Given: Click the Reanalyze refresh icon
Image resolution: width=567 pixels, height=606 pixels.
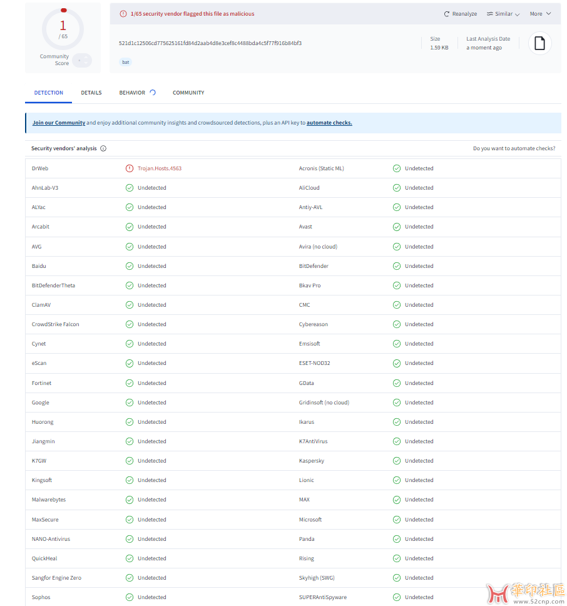Looking at the screenshot, I should click(446, 14).
